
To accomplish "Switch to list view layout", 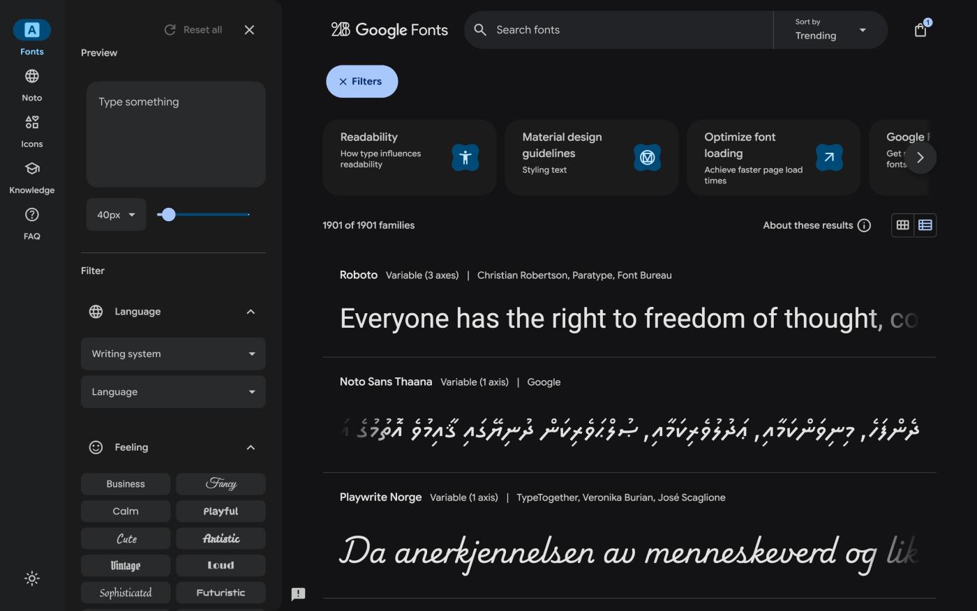I will (925, 225).
